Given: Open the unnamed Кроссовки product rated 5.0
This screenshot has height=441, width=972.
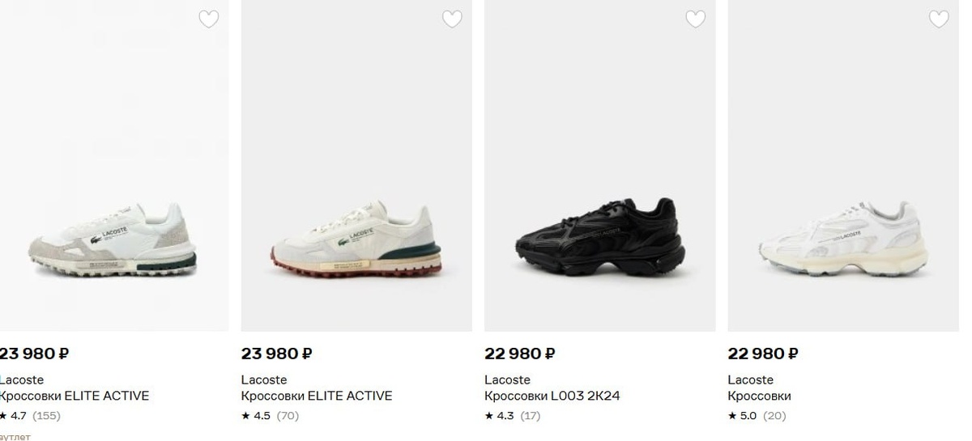Looking at the screenshot, I should [x=760, y=396].
